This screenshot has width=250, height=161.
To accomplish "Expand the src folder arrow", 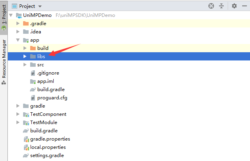I will tap(25, 65).
